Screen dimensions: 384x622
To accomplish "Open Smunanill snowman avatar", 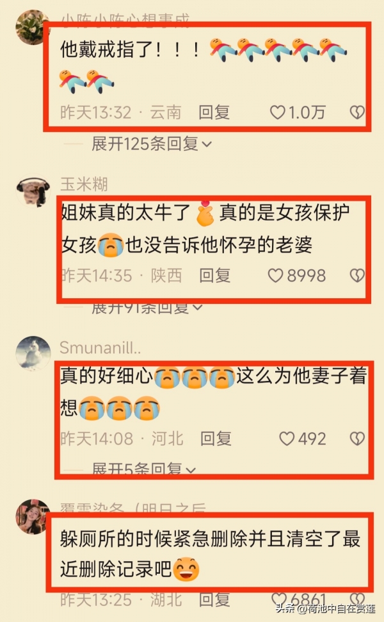I will [x=33, y=353].
